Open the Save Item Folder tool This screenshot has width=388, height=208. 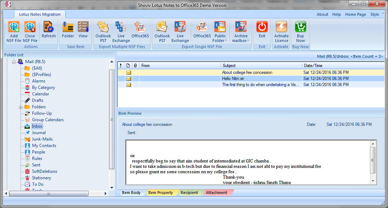68,29
